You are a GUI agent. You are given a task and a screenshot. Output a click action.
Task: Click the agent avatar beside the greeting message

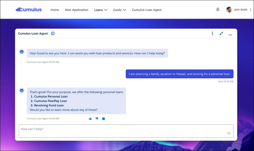(22, 52)
